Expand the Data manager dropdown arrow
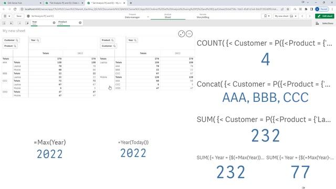The height and width of the screenshot is (189, 336). click(x=148, y=17)
